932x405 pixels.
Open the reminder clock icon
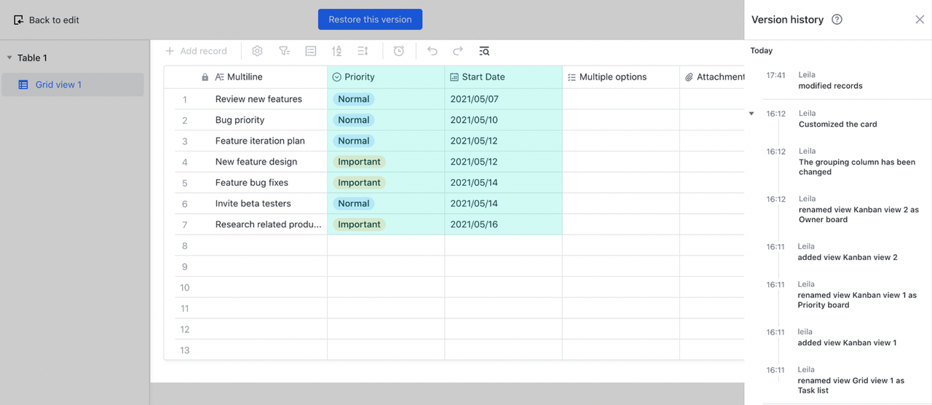click(399, 51)
